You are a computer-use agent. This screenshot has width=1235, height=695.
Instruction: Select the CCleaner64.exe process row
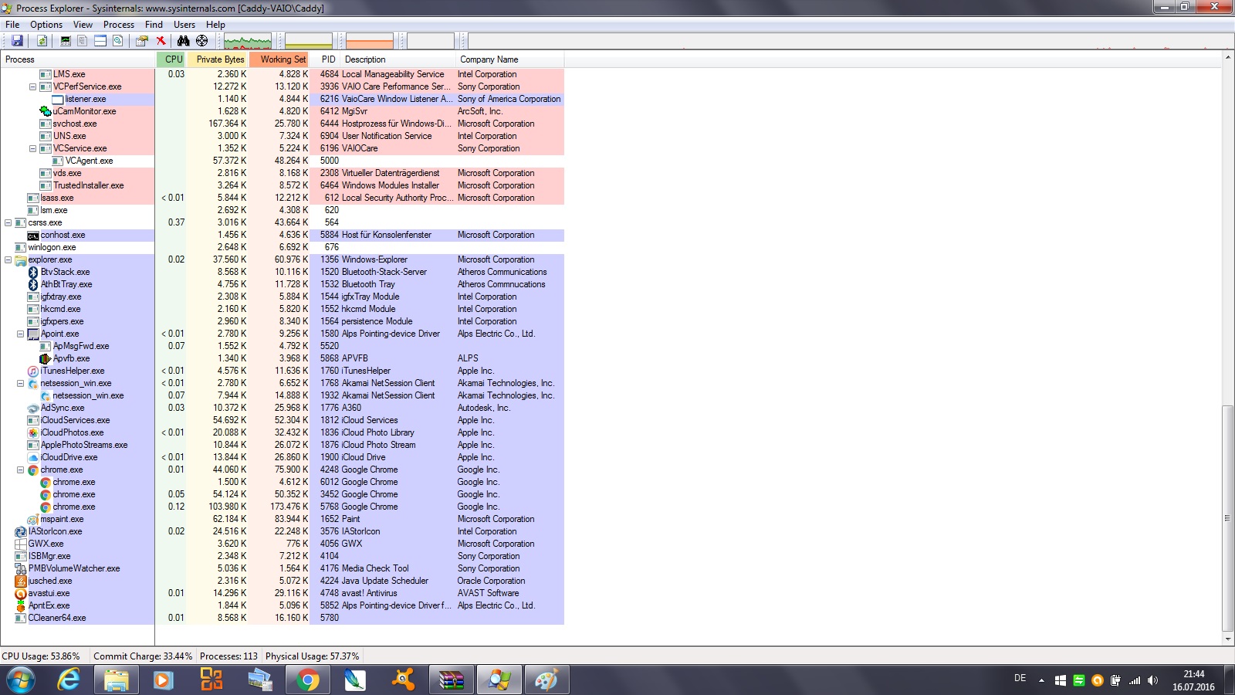(x=282, y=618)
